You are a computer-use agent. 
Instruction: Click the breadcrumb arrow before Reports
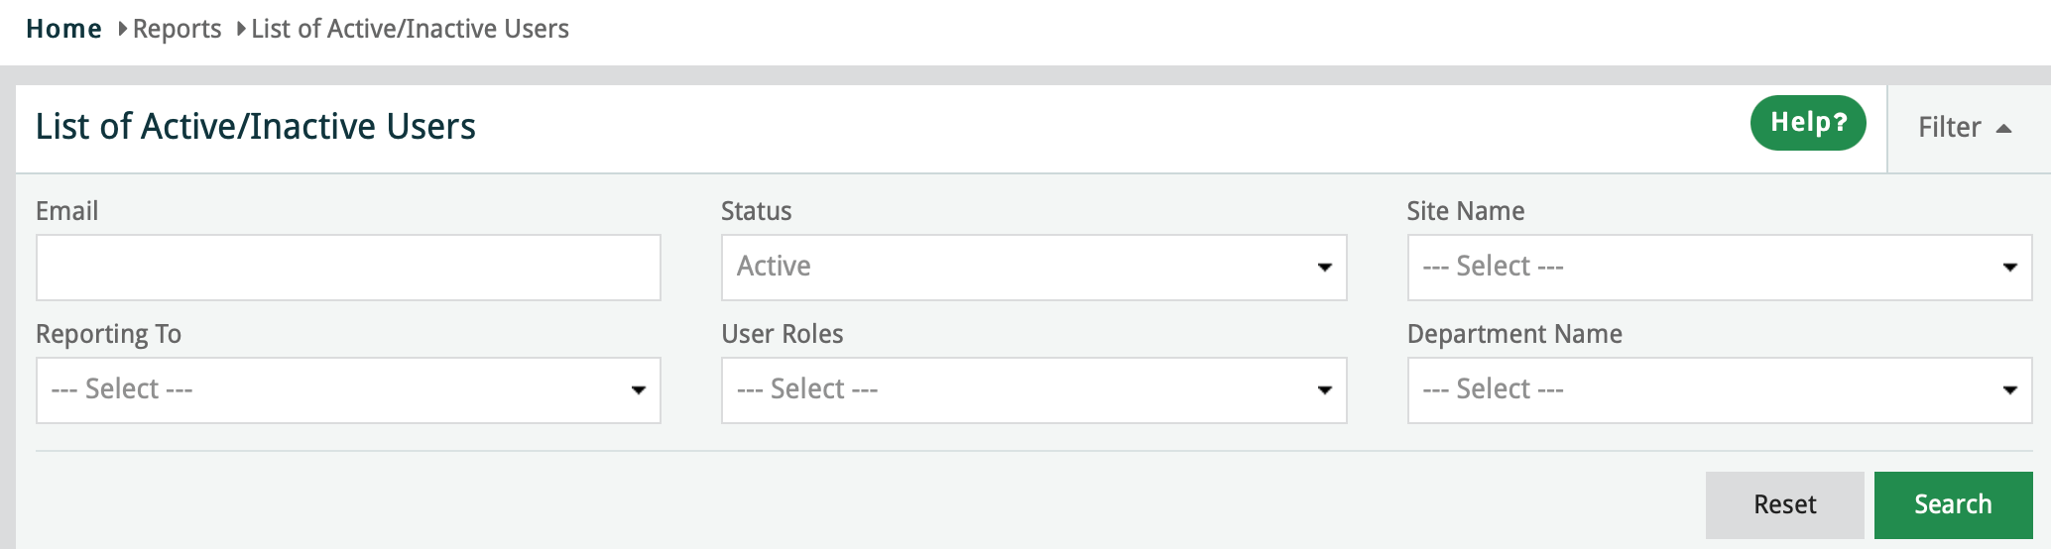pyautogui.click(x=123, y=29)
